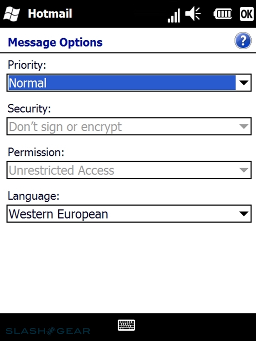Click the Security label text
The width and height of the screenshot is (256, 341).
point(29,109)
